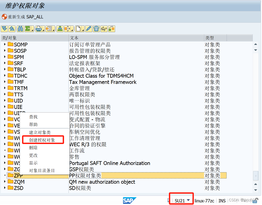The image size is (262, 205).
Task: Click the vertical scrollbar handle beside the ZPP row
Action: [256, 176]
